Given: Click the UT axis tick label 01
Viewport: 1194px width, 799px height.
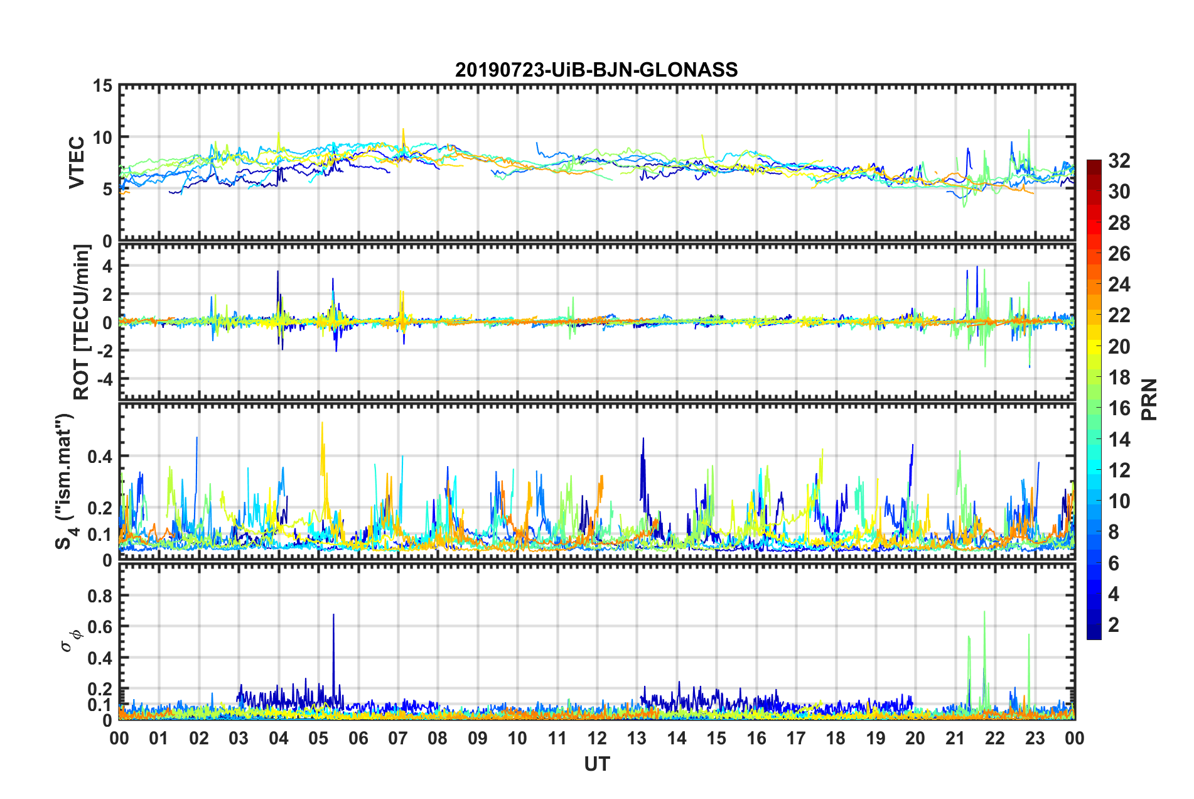Looking at the screenshot, I should click(x=159, y=738).
